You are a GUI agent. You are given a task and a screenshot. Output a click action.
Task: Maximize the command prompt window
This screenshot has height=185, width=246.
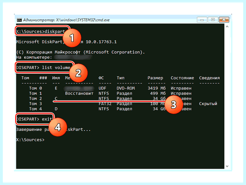pos(213,20)
